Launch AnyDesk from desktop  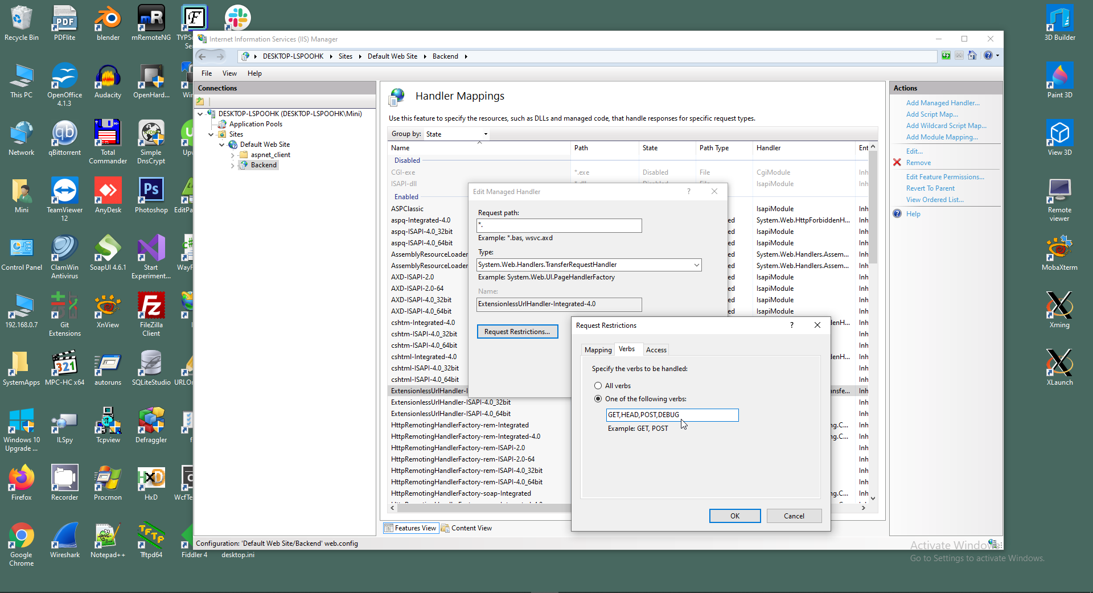click(108, 196)
